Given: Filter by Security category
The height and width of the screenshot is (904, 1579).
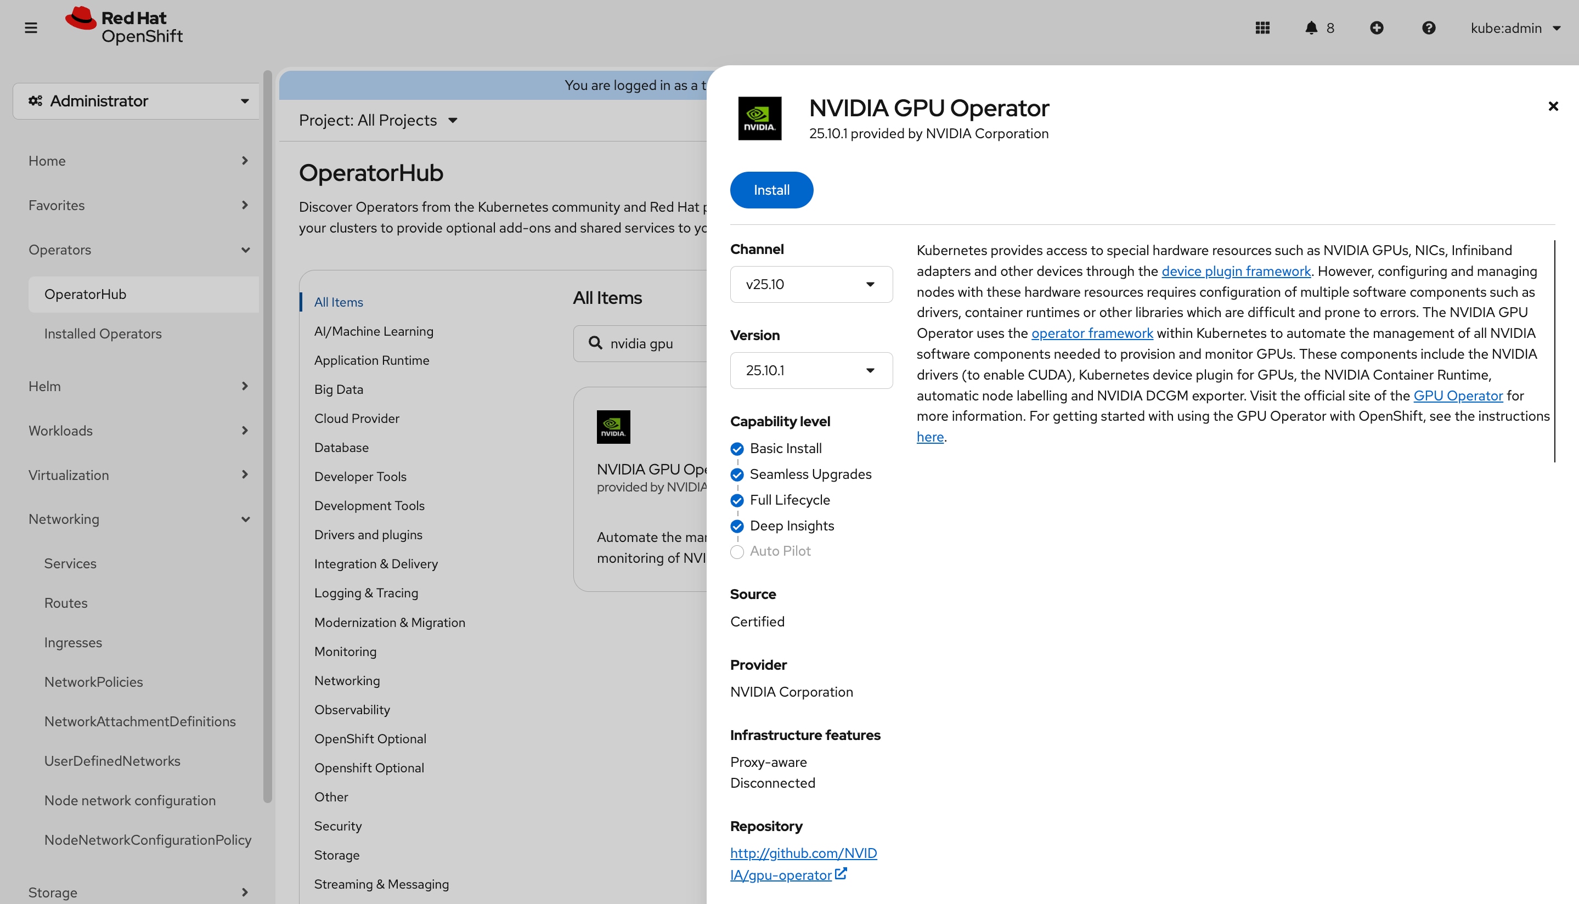Looking at the screenshot, I should (x=338, y=826).
